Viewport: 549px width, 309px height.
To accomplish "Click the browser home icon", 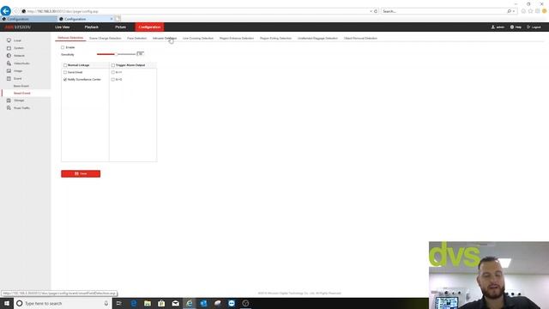I will [x=523, y=11].
